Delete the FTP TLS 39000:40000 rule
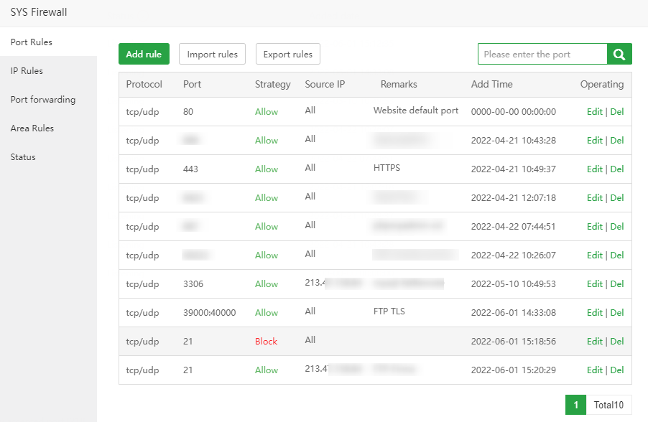Viewport: 648px width, 422px height. click(x=617, y=313)
